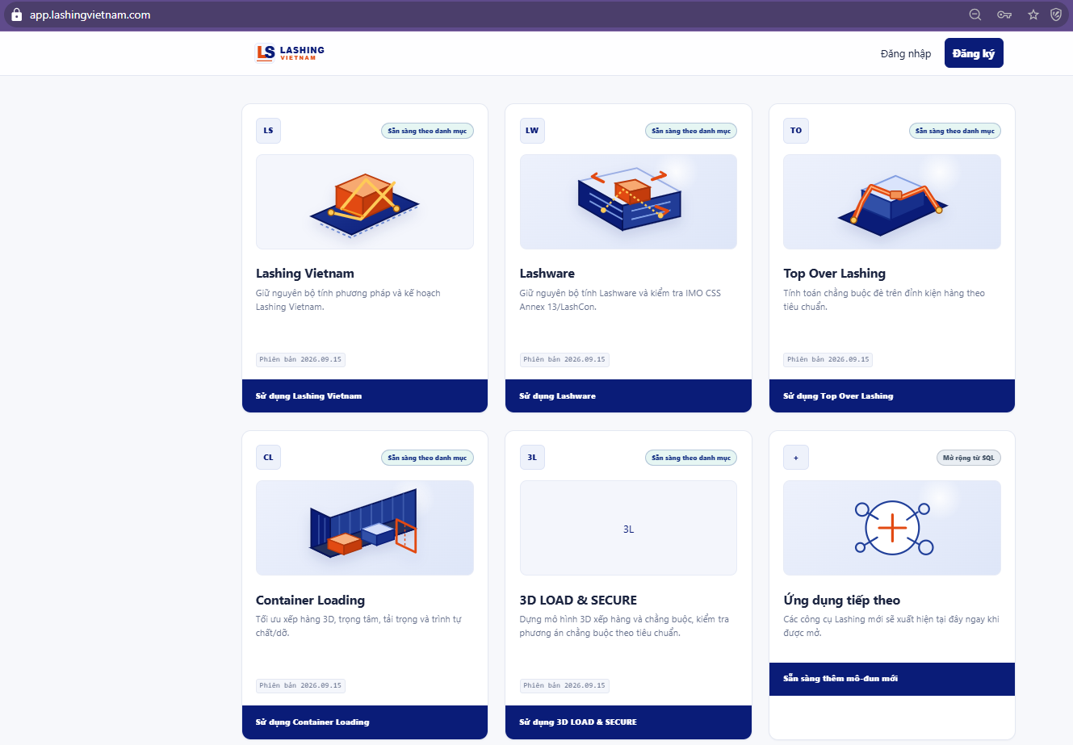Viewport: 1073px width, 745px height.
Task: Click the TO badge on Top Over Lashing card
Action: coord(796,131)
